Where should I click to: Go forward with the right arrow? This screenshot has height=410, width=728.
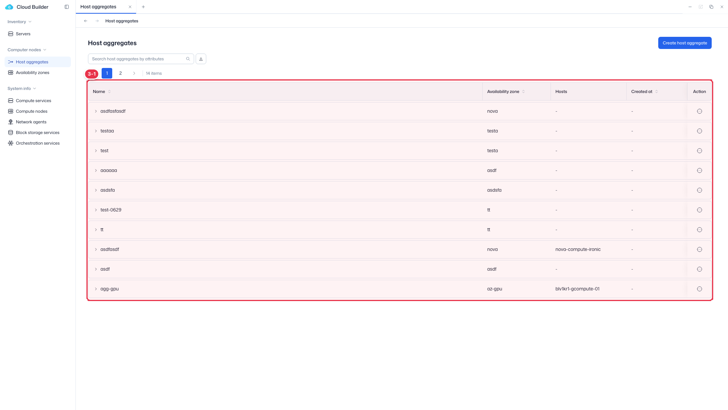click(97, 21)
